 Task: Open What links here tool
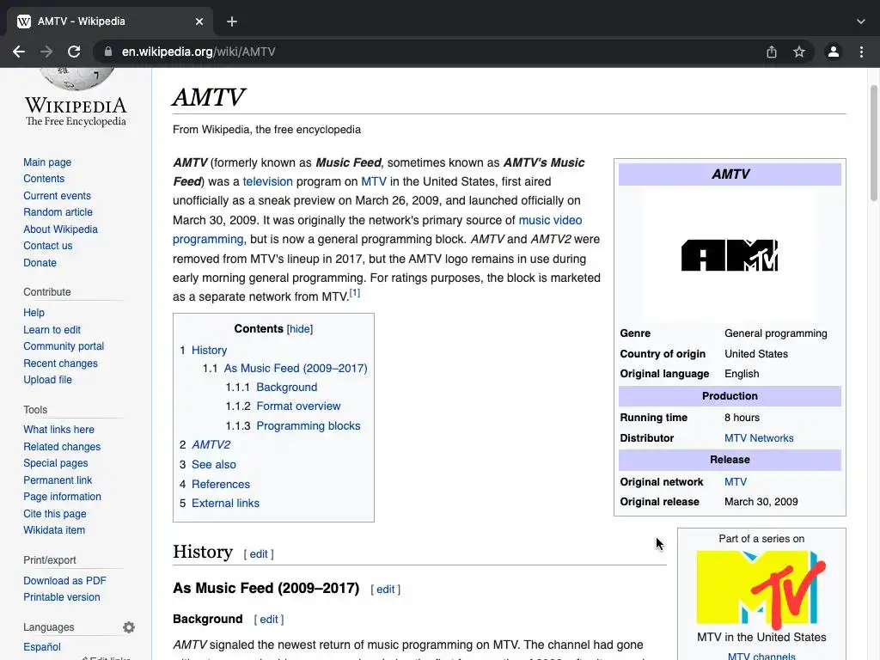(x=59, y=430)
